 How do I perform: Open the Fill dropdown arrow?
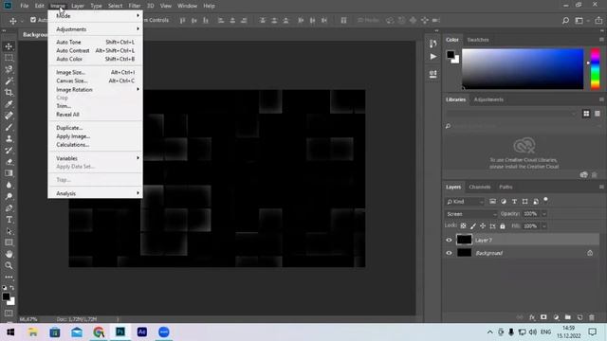coord(543,226)
